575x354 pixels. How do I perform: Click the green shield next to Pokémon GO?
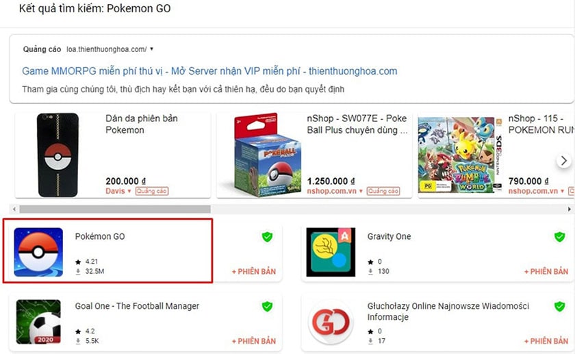[x=268, y=237]
